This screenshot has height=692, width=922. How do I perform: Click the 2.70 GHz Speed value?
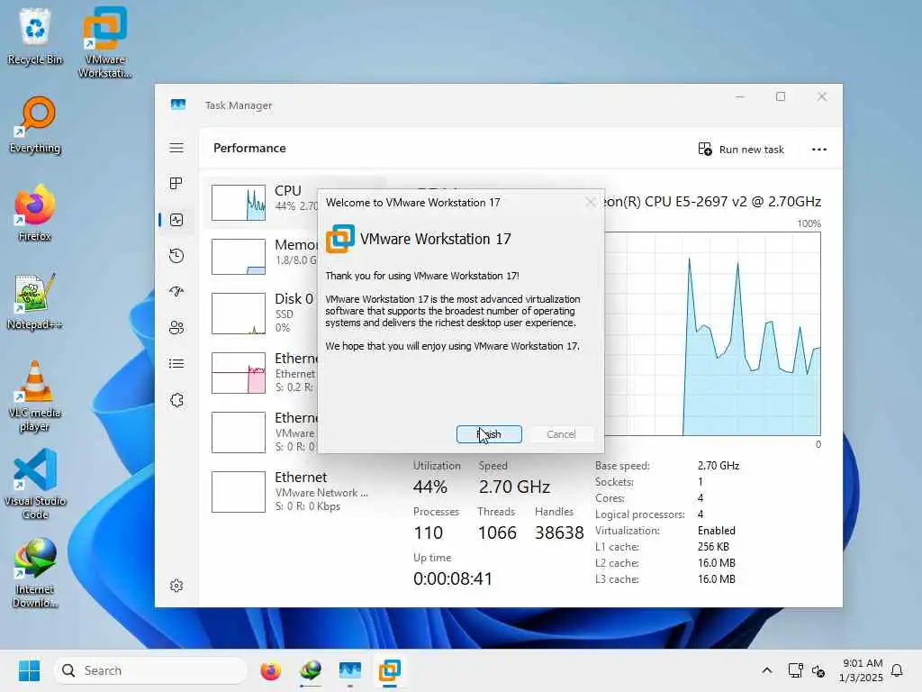514,487
